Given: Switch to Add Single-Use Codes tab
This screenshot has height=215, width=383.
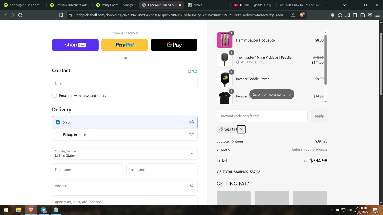Looking at the screenshot, I should point(23,5).
